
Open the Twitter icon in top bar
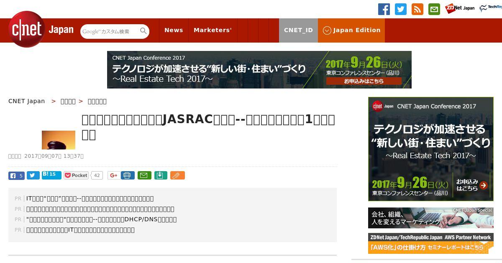401,9
